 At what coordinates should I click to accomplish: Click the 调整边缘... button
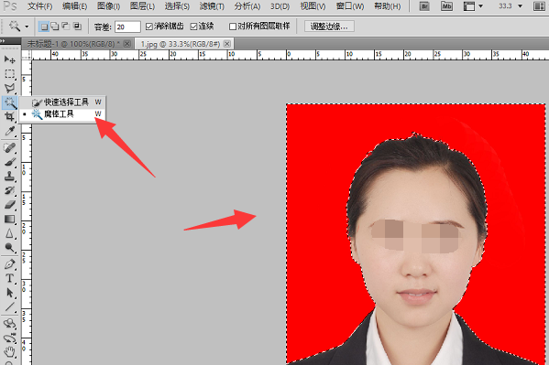click(x=329, y=27)
